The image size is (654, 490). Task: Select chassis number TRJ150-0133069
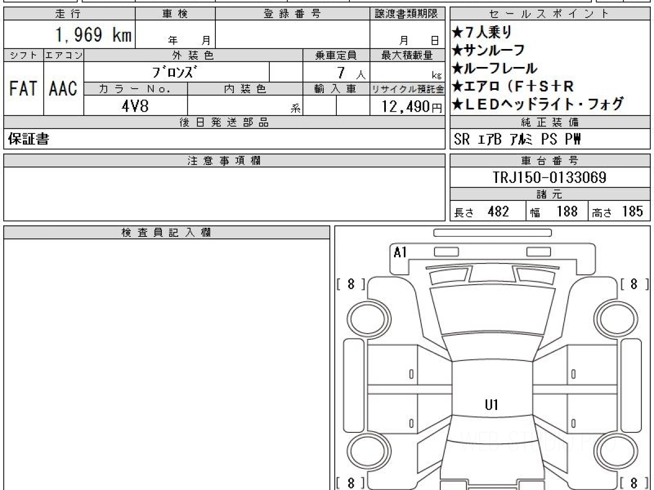click(x=550, y=177)
